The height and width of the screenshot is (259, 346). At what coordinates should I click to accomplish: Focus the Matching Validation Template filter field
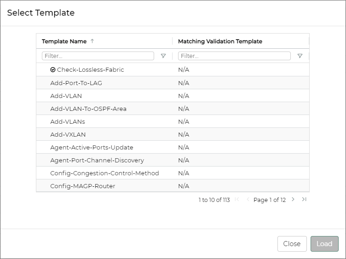(x=234, y=56)
